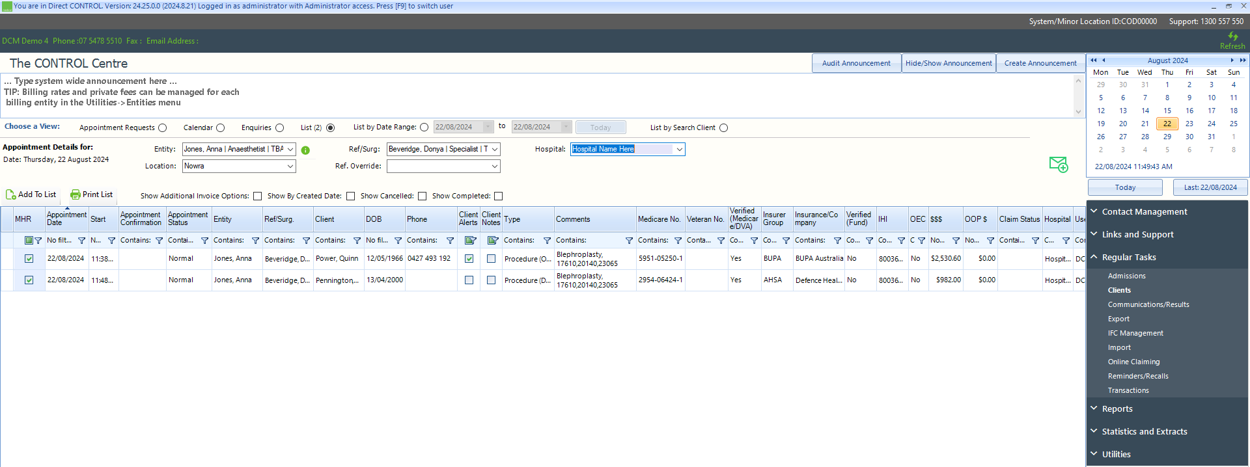
Task: Click the Print List printer icon
Action: (x=76, y=194)
